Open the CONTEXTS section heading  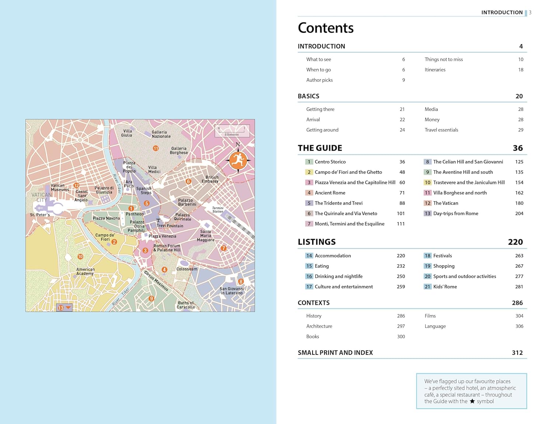[314, 303]
